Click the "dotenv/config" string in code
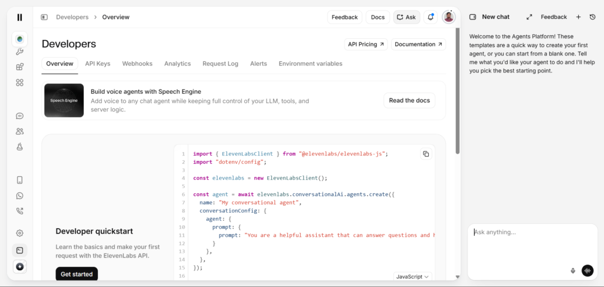 (x=239, y=162)
